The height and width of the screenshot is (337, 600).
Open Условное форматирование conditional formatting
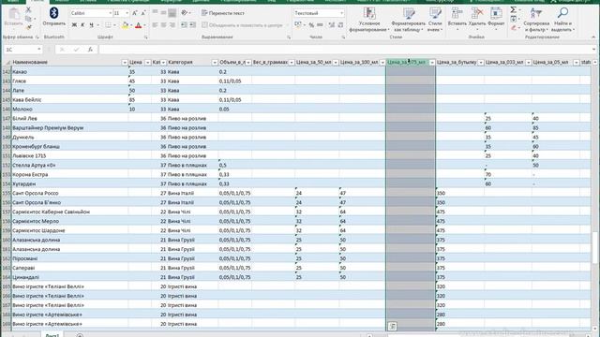(x=369, y=19)
